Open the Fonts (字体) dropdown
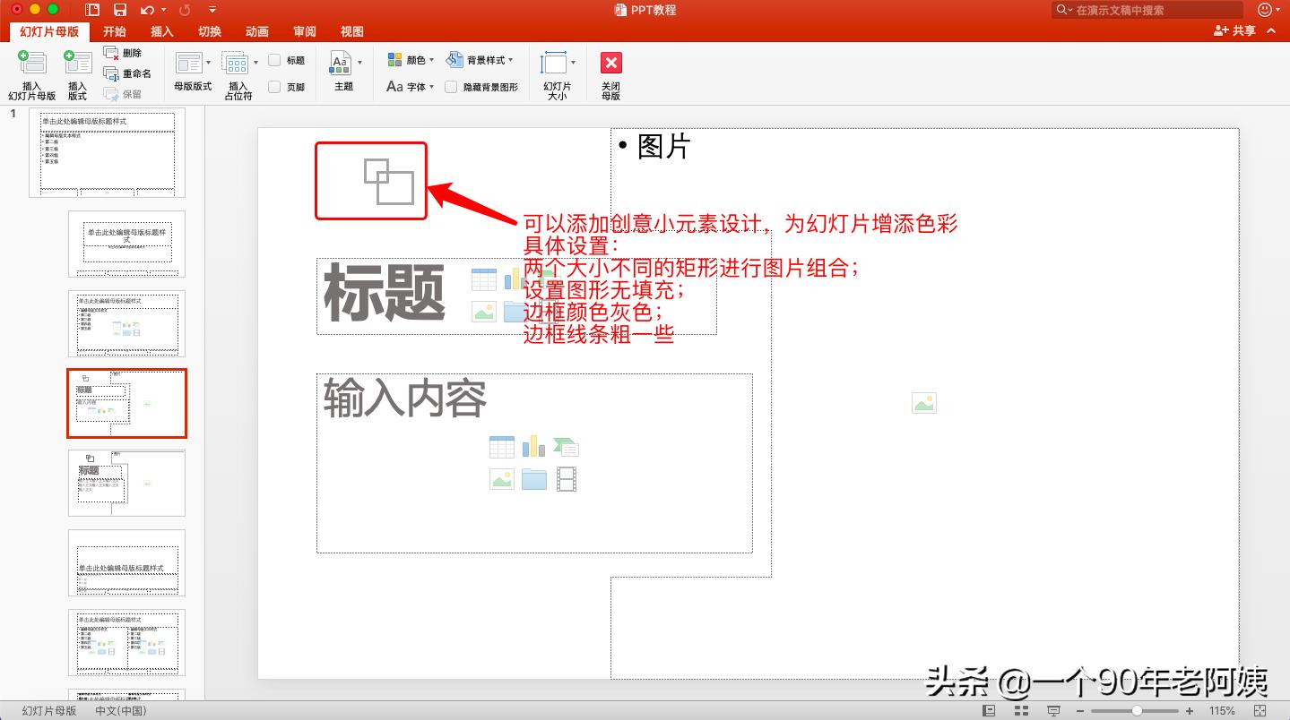 [x=409, y=85]
